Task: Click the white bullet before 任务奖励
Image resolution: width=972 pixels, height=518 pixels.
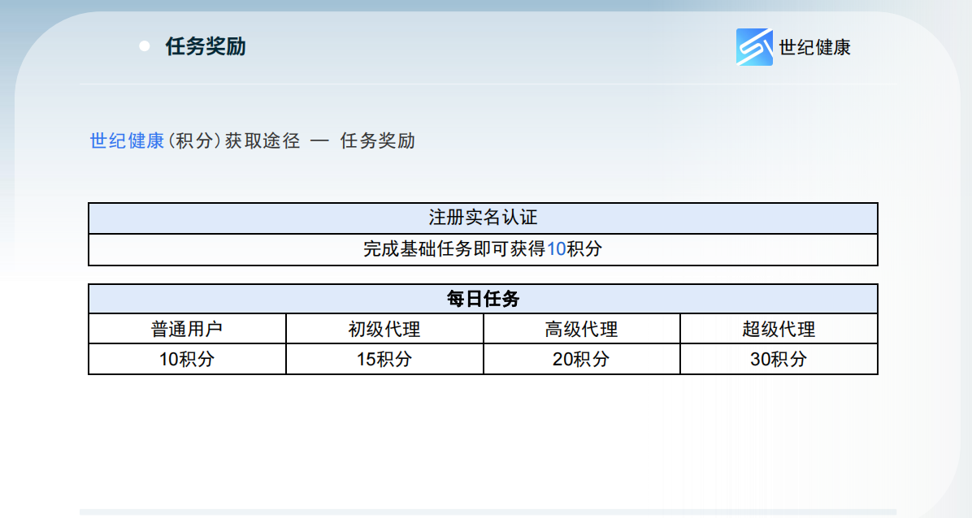Action: [145, 45]
